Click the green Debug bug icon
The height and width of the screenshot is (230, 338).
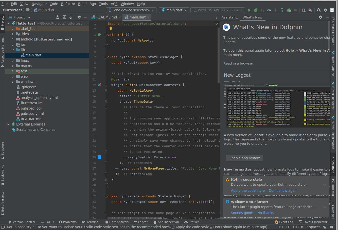coord(256,10)
